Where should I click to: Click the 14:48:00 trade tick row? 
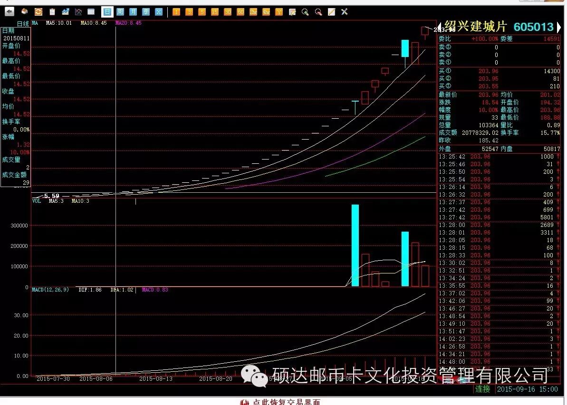tap(499, 361)
